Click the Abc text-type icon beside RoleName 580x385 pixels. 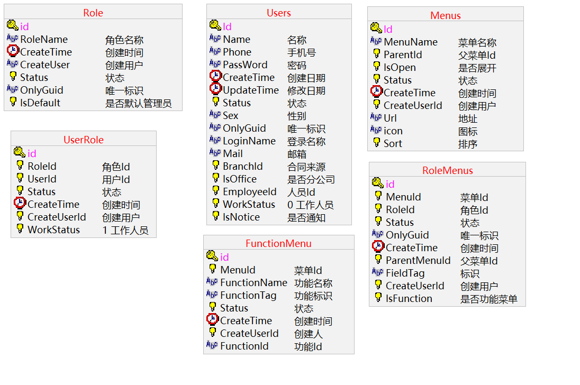tap(13, 39)
